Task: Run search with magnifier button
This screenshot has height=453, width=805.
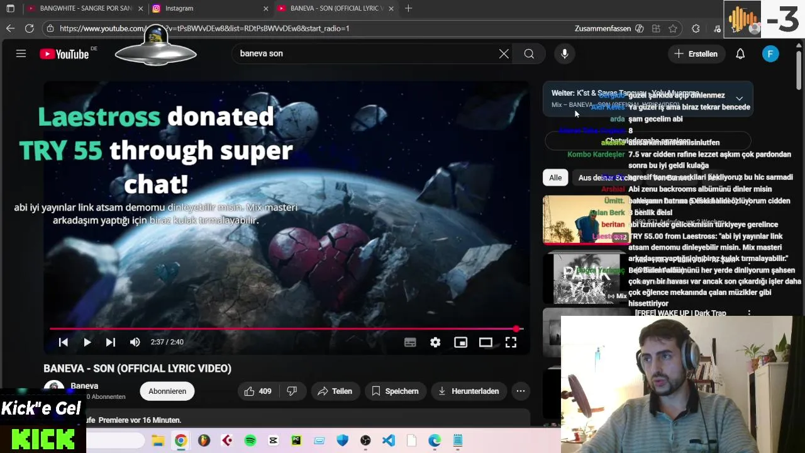Action: 529,53
